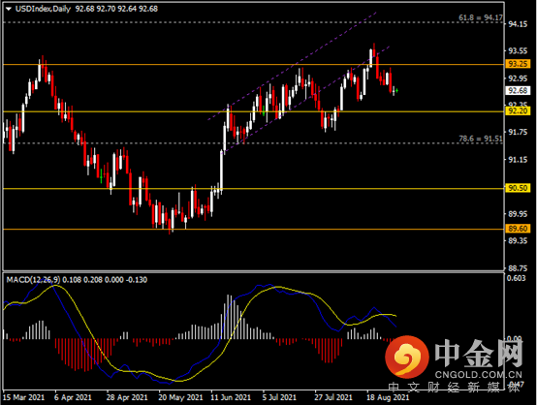537x405 pixels.
Task: Click the green latest candle marker
Action: pyautogui.click(x=396, y=91)
